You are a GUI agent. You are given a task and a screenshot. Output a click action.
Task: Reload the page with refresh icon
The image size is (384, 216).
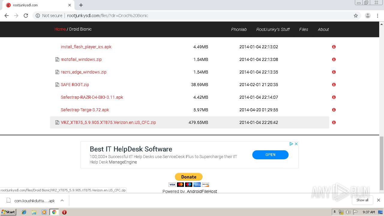[26, 16]
